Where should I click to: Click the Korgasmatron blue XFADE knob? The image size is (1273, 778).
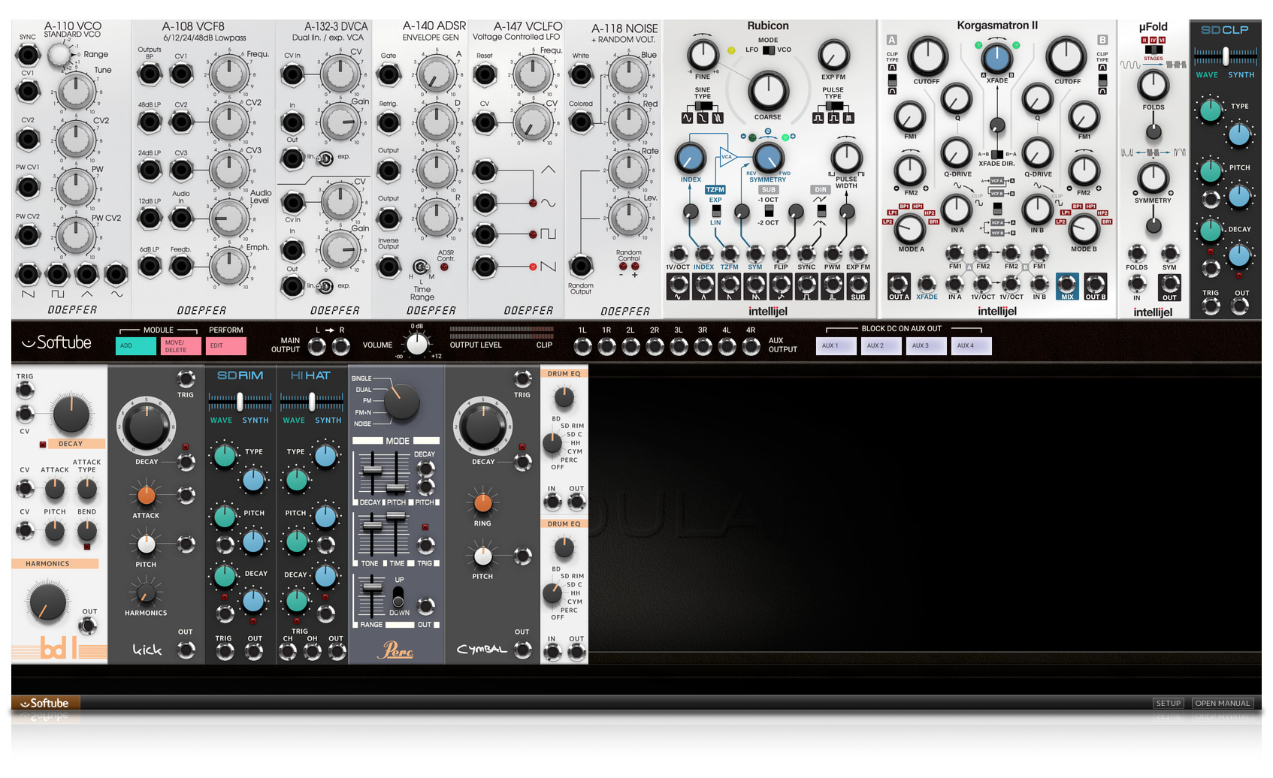click(x=997, y=58)
